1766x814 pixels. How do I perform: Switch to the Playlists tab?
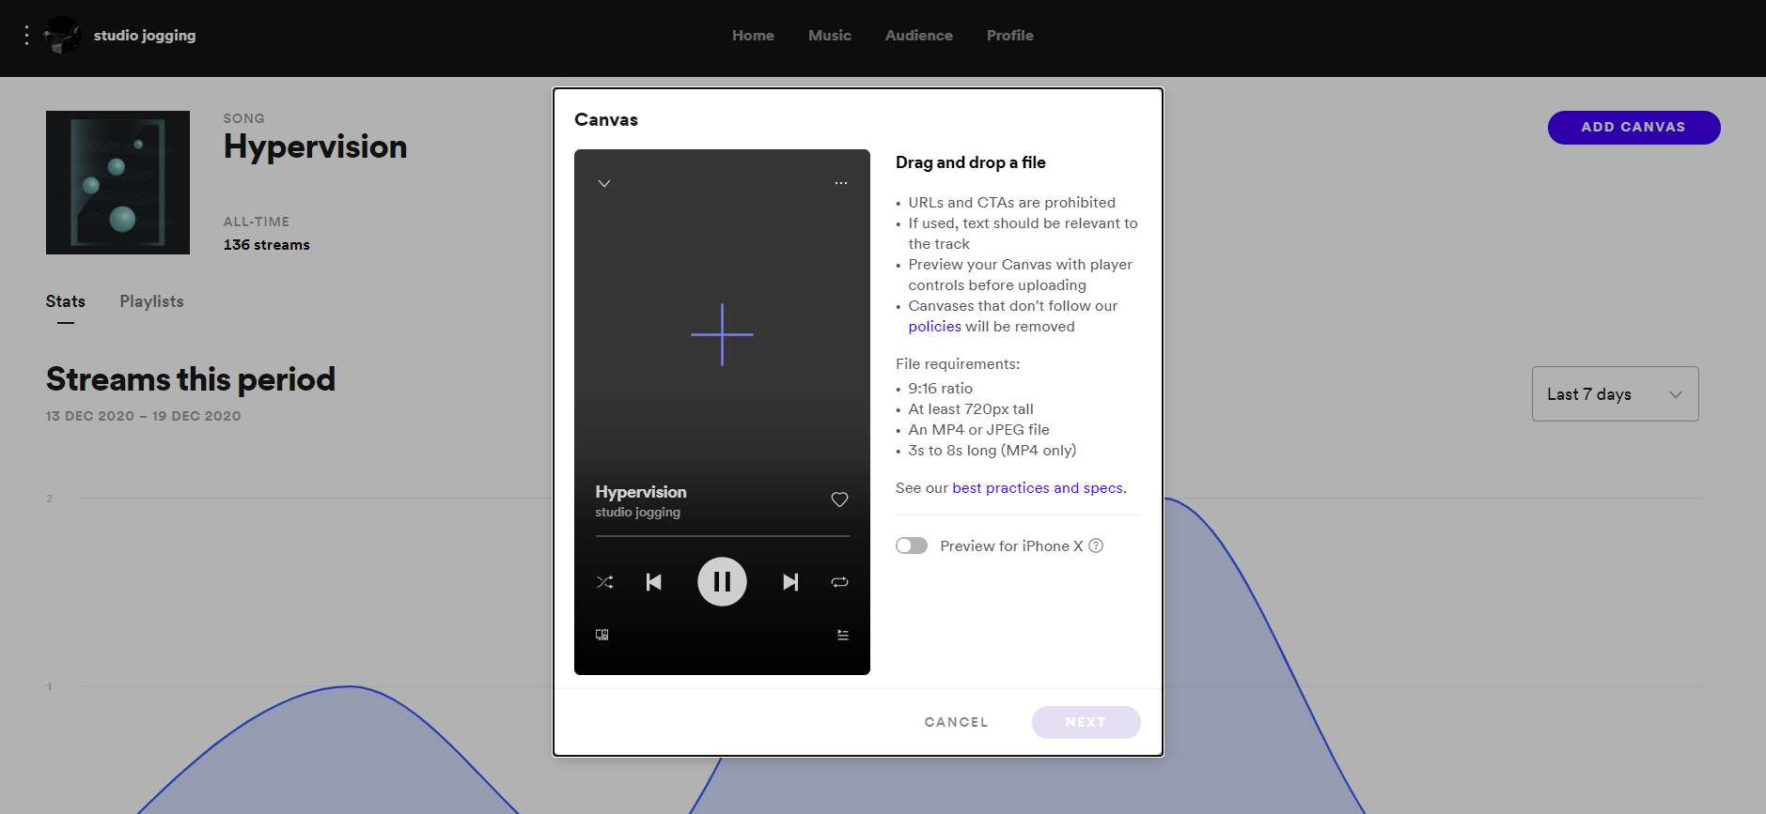[151, 301]
